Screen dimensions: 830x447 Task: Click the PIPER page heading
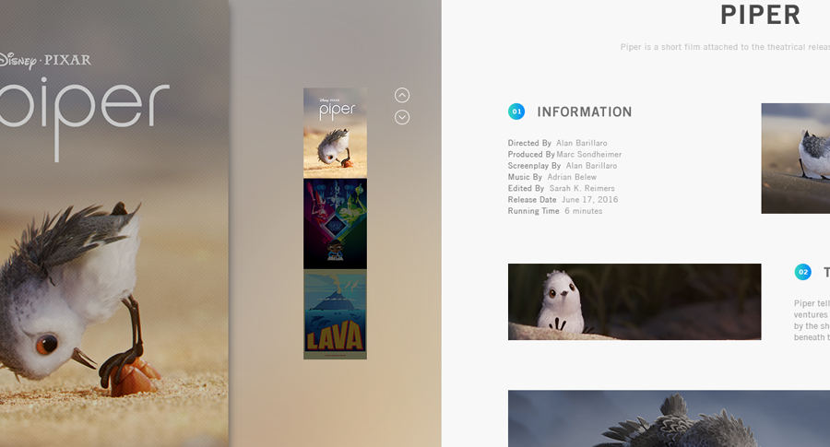[760, 15]
